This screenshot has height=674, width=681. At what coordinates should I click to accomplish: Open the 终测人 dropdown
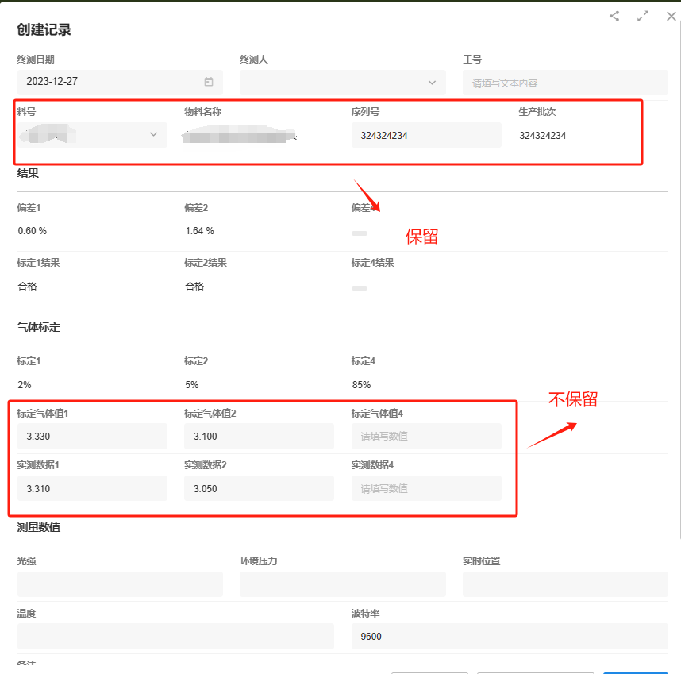342,83
